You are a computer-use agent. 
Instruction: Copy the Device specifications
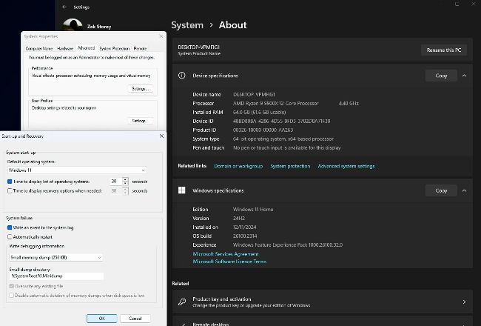[x=441, y=76]
